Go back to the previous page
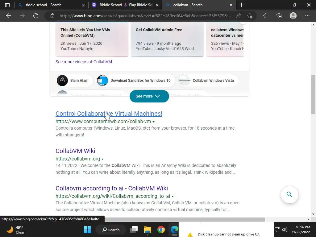 (8, 16)
